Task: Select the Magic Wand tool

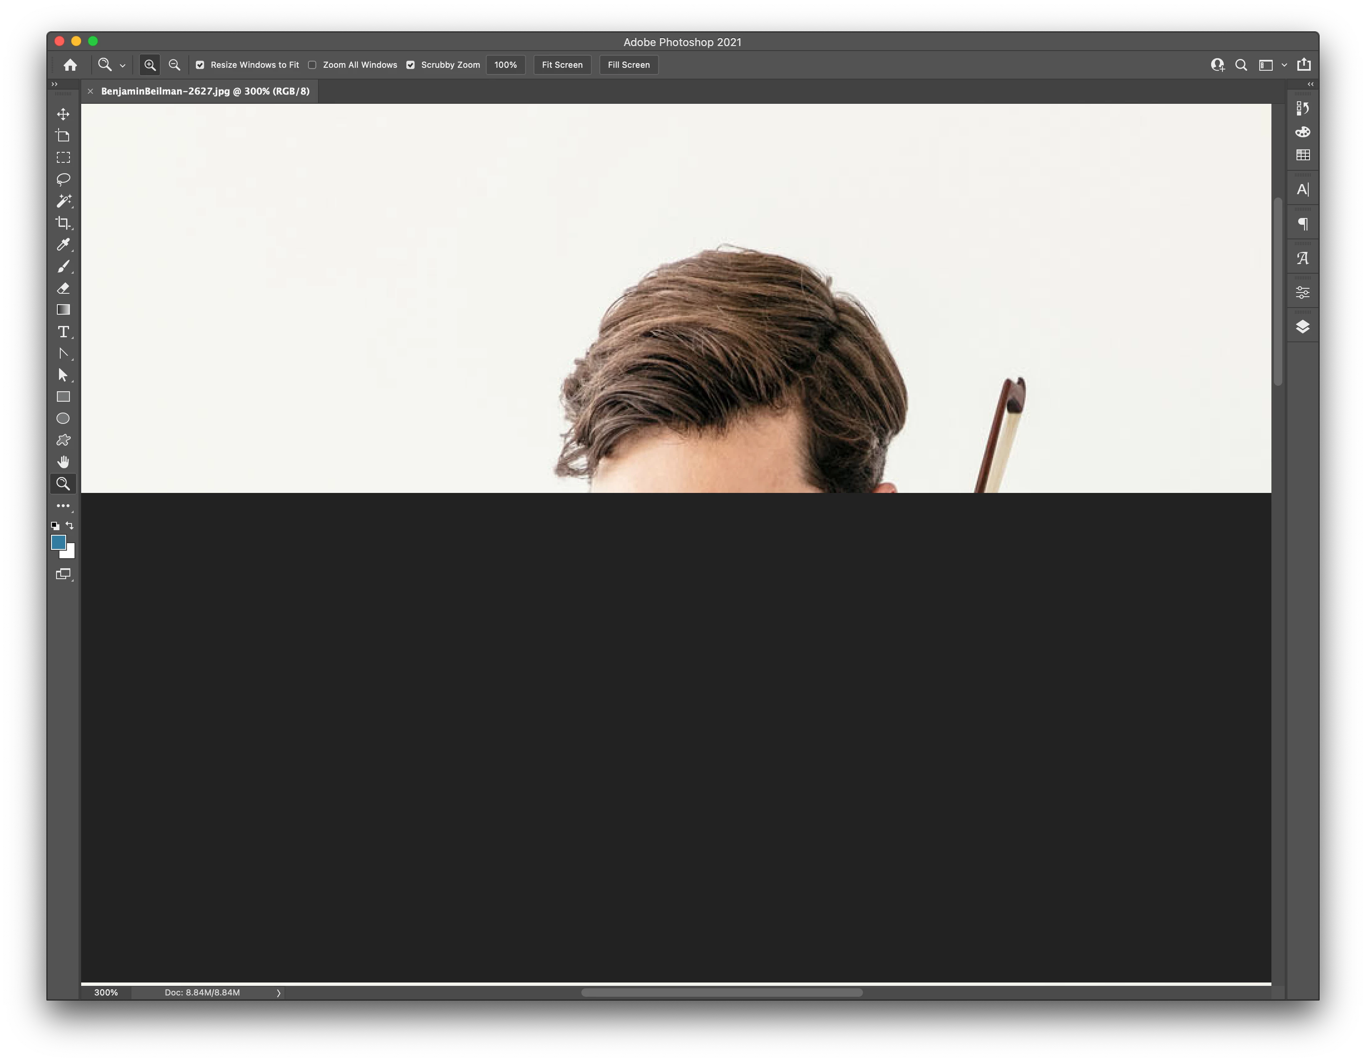Action: coord(63,201)
